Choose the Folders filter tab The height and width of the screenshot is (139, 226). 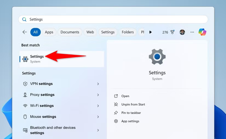pyautogui.click(x=128, y=32)
